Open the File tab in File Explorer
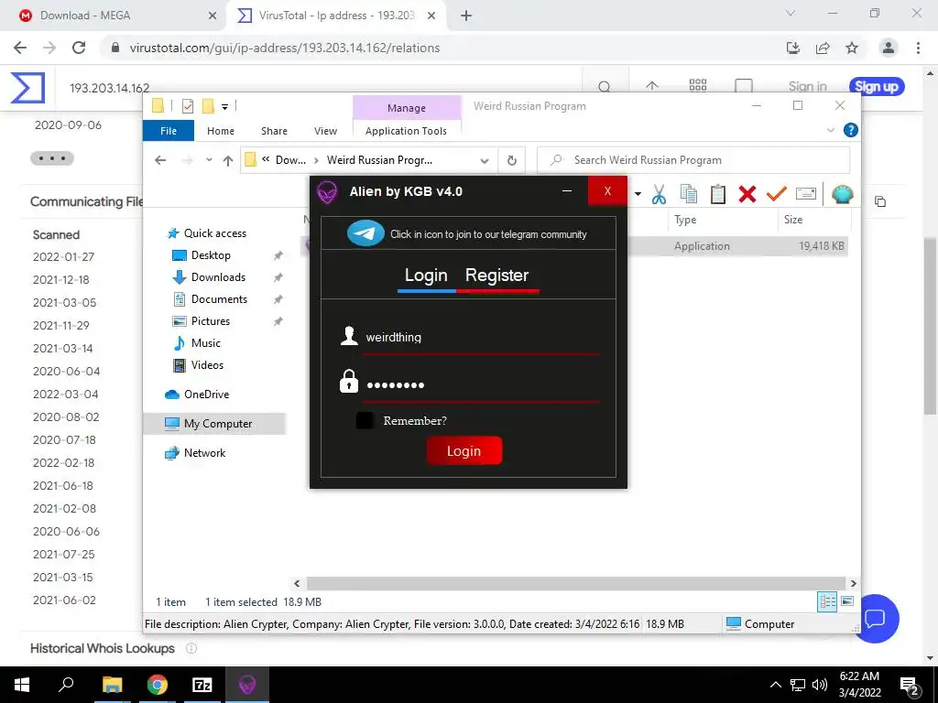Viewport: 938px width, 703px height. (x=169, y=130)
